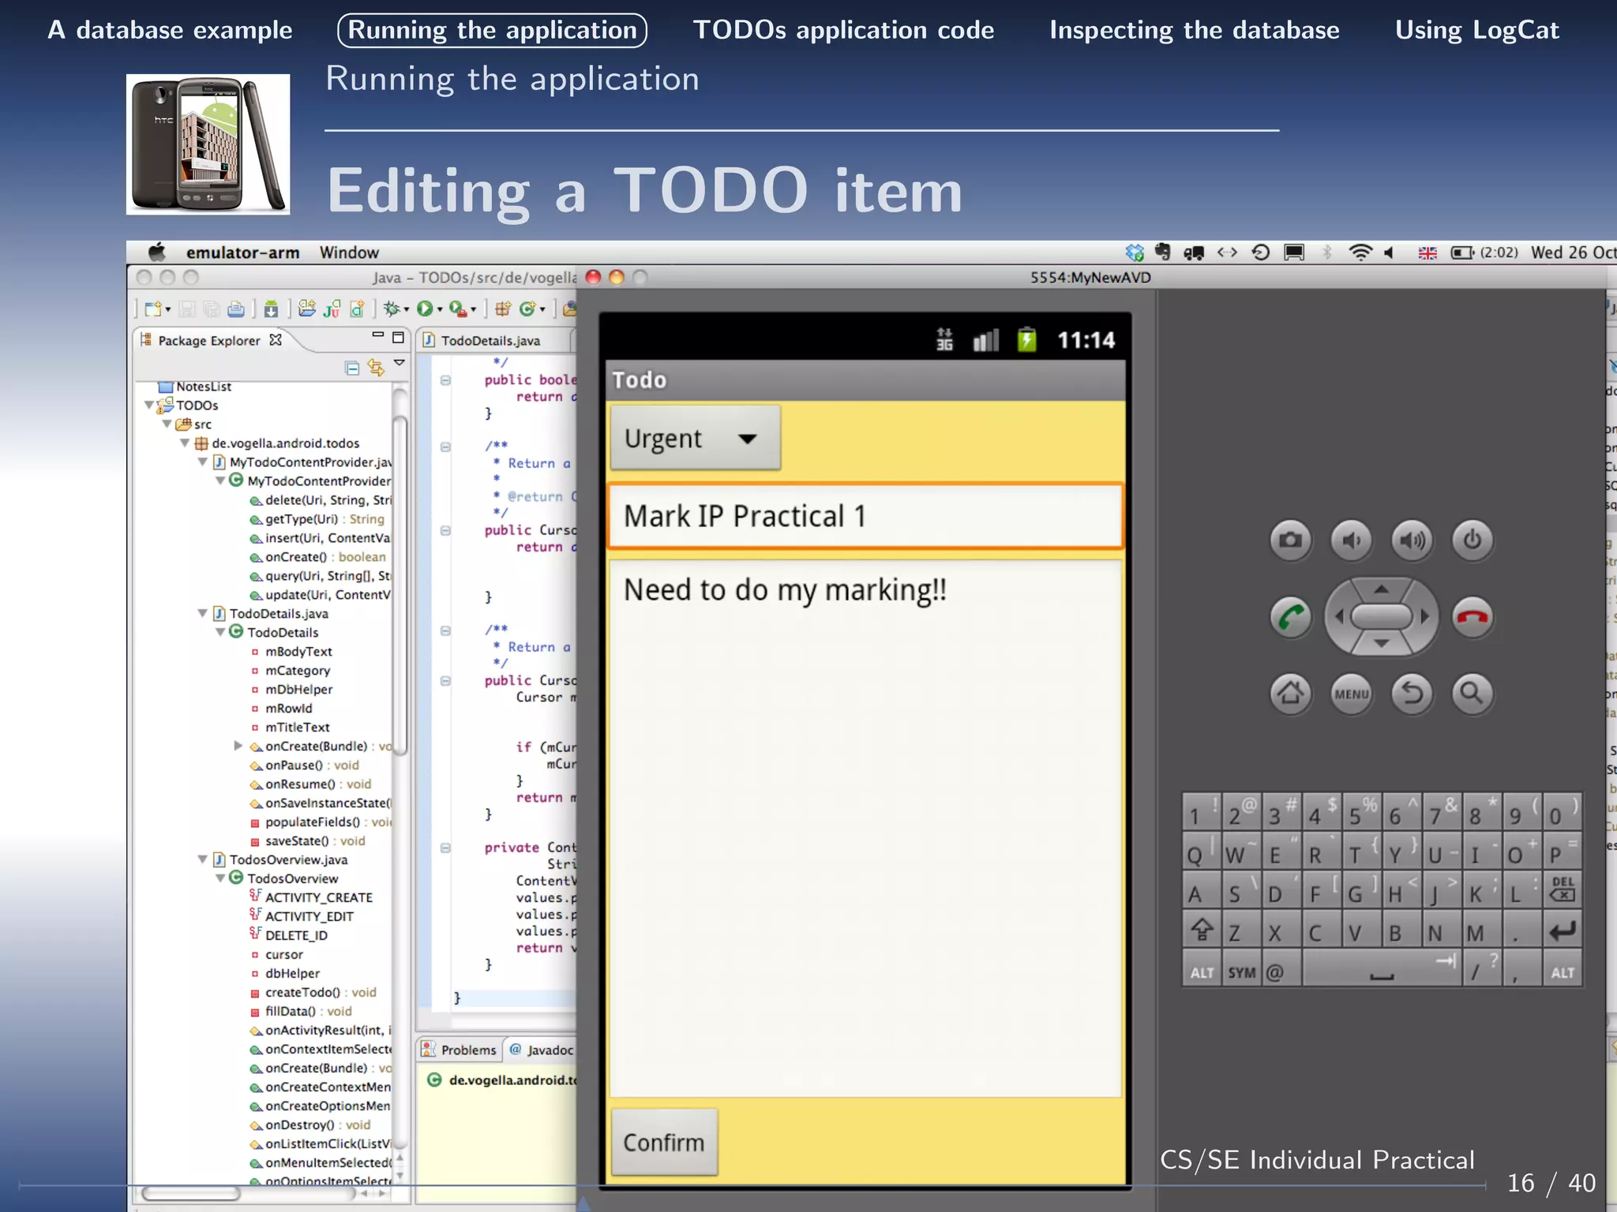Screen dimensions: 1617x1212
Task: Switch to the Javadoc tab
Action: [x=542, y=1049]
